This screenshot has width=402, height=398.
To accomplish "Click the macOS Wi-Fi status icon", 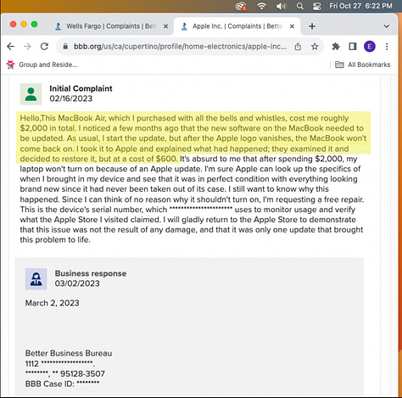I will (x=262, y=6).
